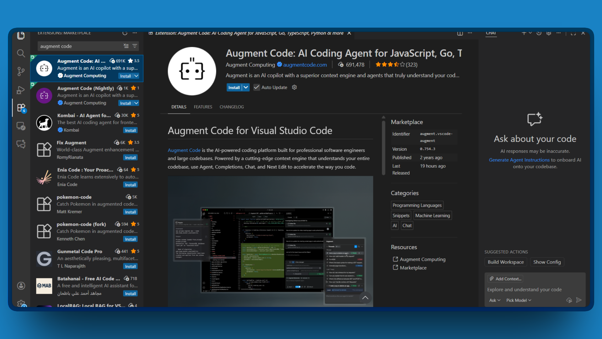Screen dimensions: 602x339
Task: Open the CHANGELOG tab
Action: point(231,107)
